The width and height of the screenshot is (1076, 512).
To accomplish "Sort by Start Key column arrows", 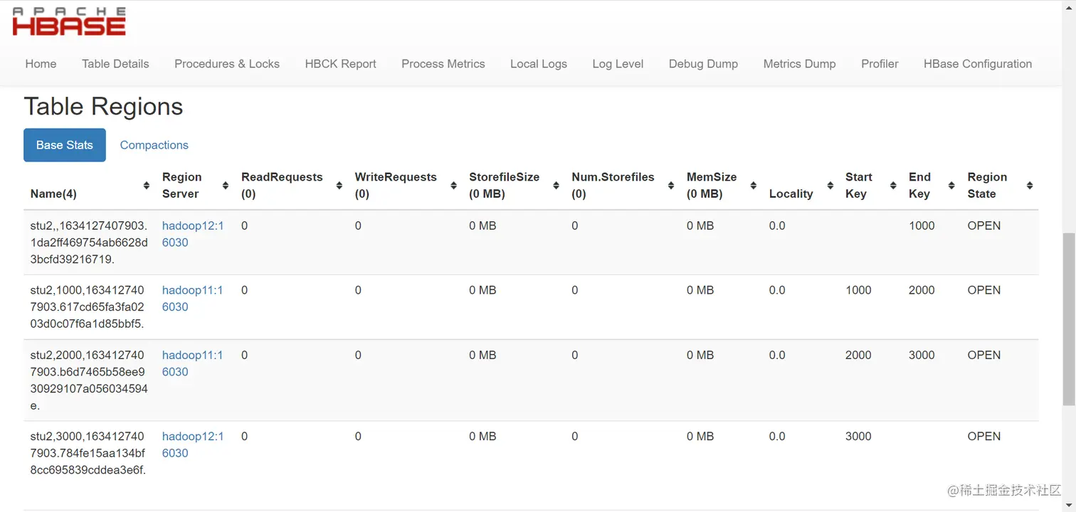I will (x=892, y=186).
